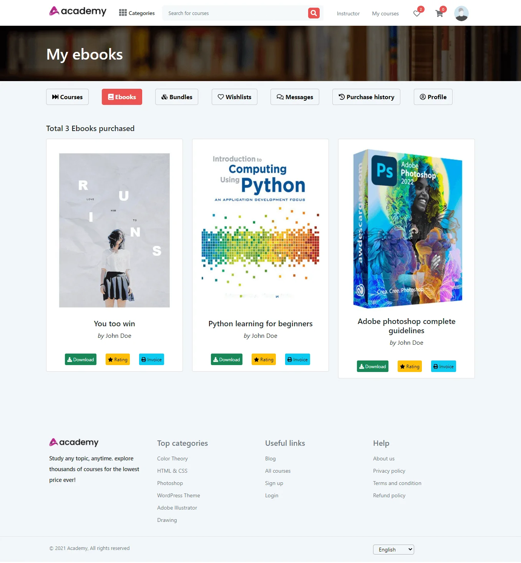Go to the Messages tab

(295, 97)
